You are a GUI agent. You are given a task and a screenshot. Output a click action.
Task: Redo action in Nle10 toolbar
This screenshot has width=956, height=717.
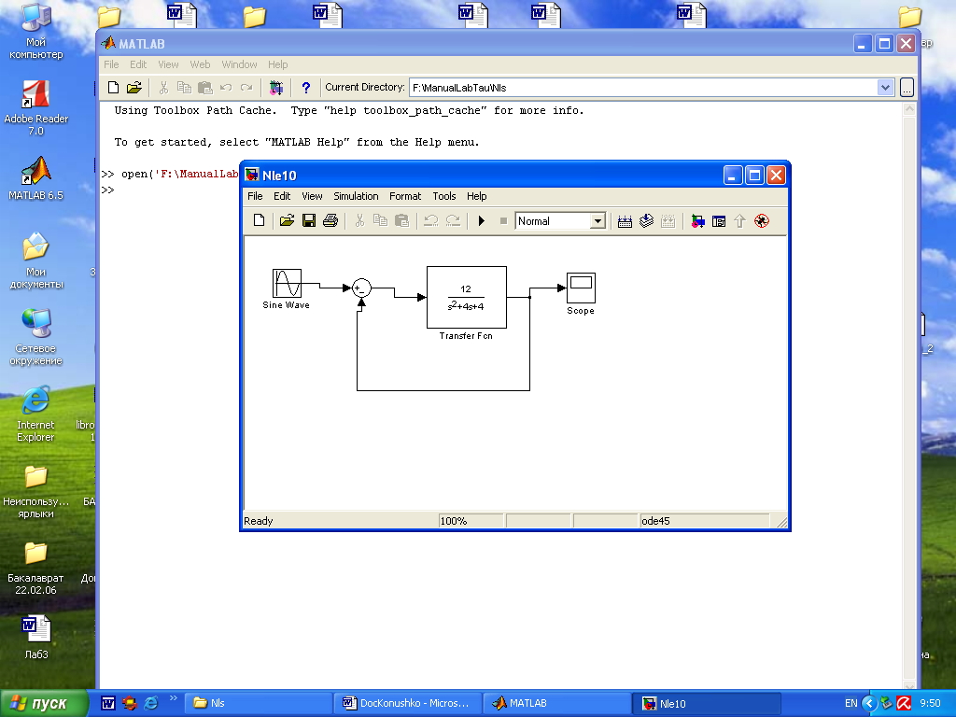tap(453, 220)
